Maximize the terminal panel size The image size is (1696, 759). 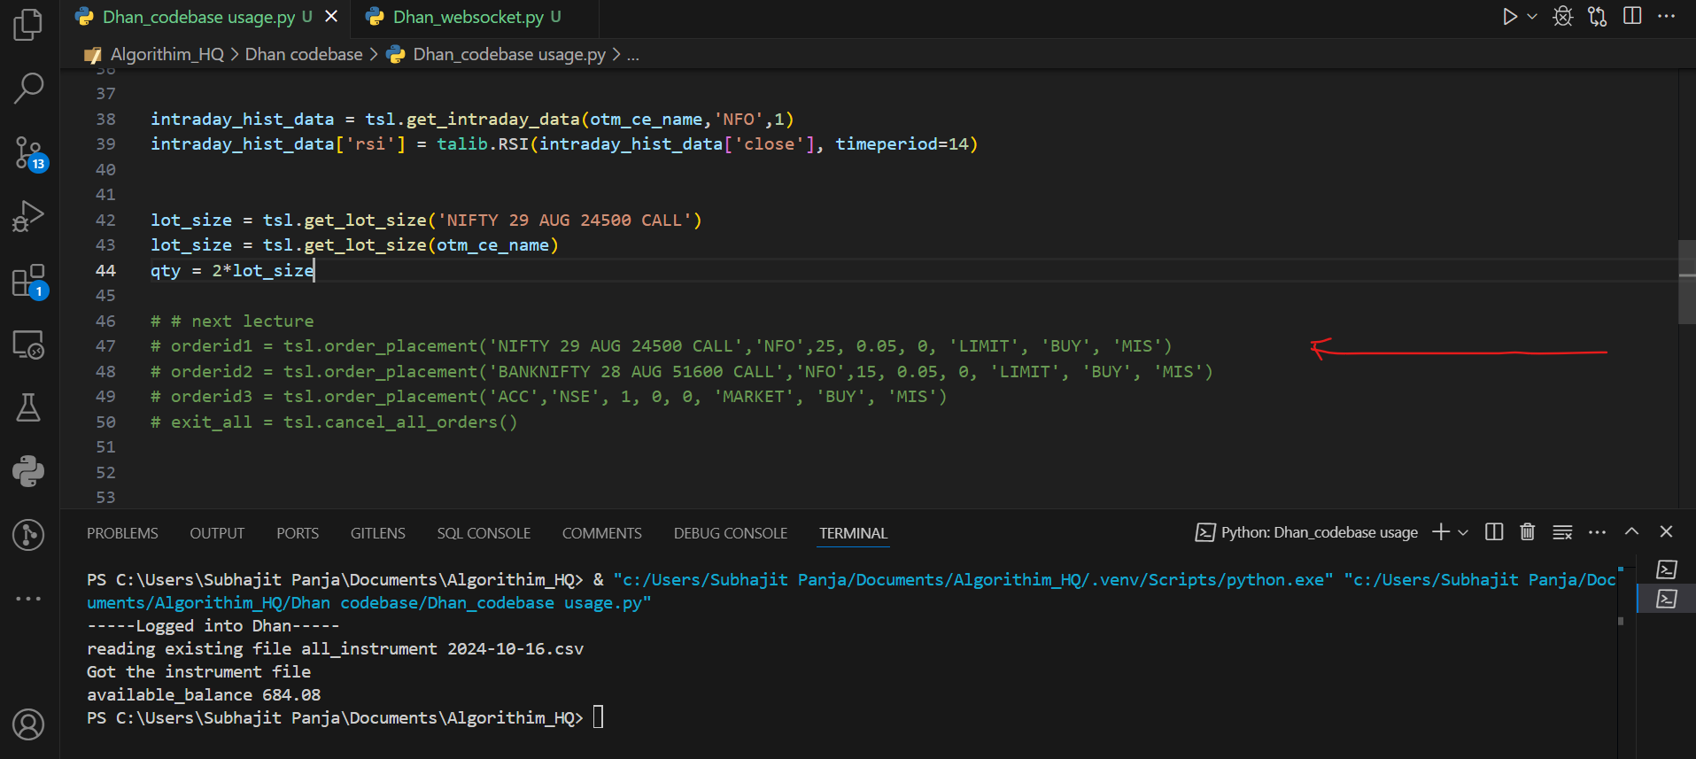pyautogui.click(x=1631, y=532)
